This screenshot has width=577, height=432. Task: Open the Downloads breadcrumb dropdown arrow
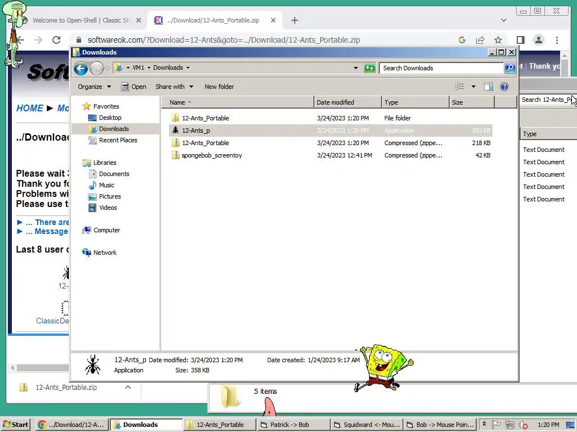tap(188, 67)
